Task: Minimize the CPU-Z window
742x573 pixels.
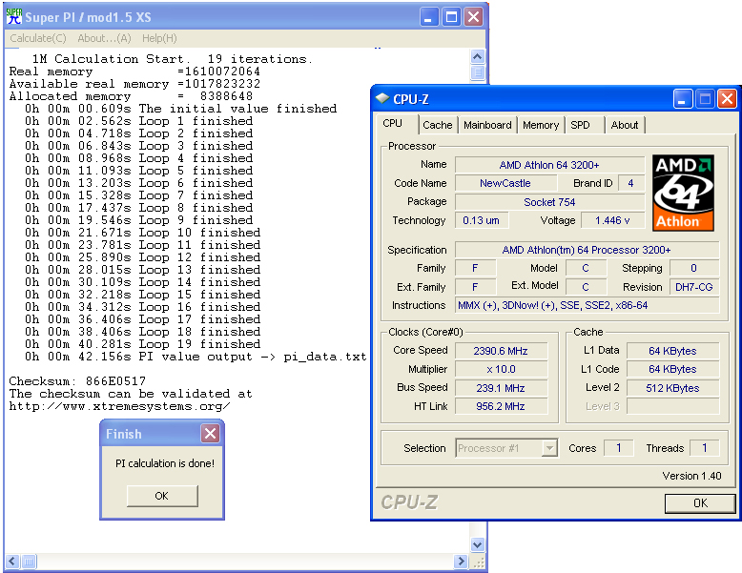Action: tap(683, 99)
